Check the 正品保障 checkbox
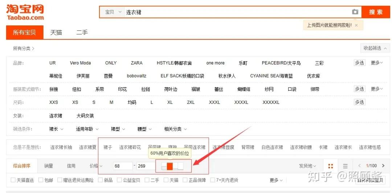This screenshot has width=392, height=193. (x=185, y=180)
